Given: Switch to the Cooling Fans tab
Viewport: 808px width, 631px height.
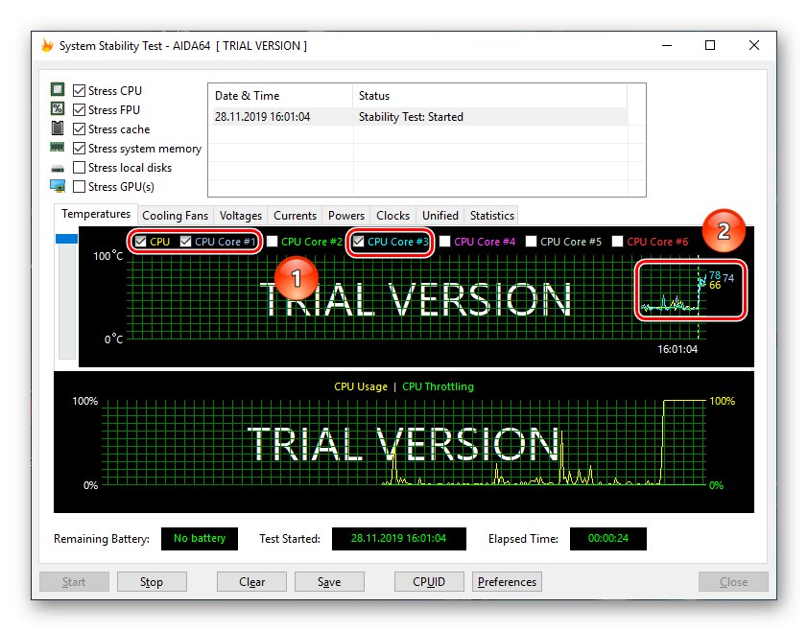Looking at the screenshot, I should click(x=176, y=216).
